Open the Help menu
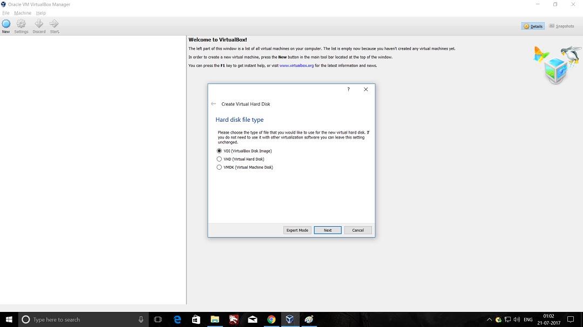 tap(41, 13)
